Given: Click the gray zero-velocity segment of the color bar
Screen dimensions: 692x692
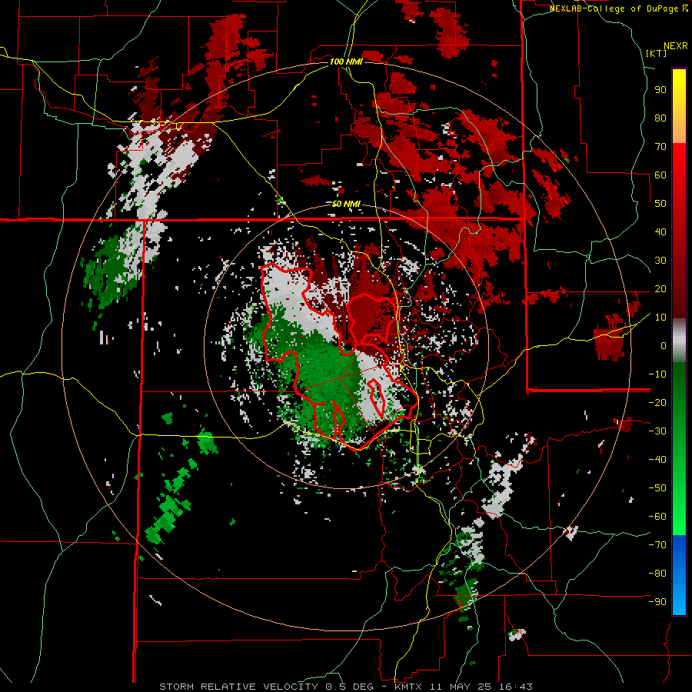Looking at the screenshot, I should tap(679, 341).
